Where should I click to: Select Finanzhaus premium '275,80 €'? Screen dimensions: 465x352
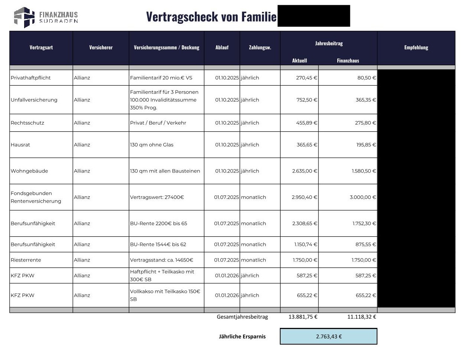pos(366,123)
